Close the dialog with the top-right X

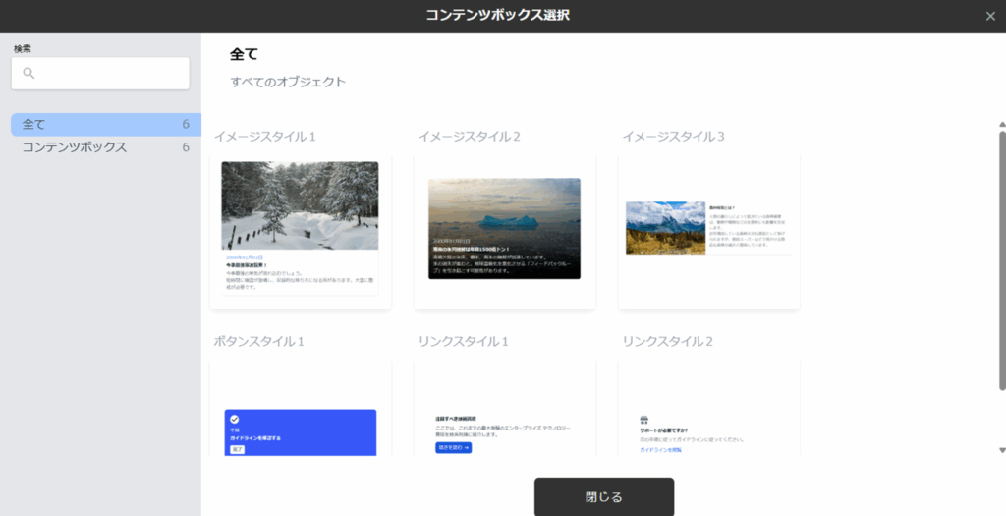[989, 16]
